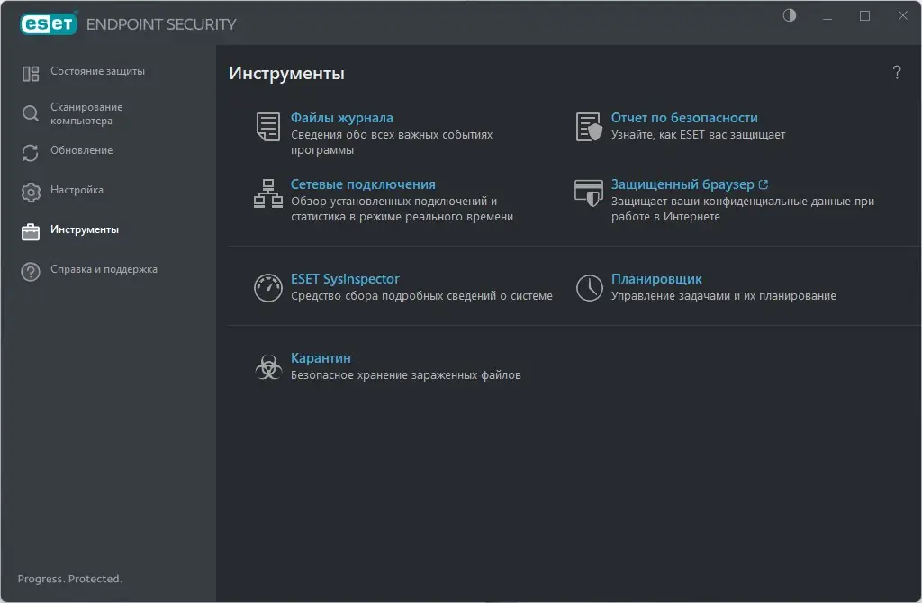Open the Настройка sidebar section
922x603 pixels.
(77, 191)
